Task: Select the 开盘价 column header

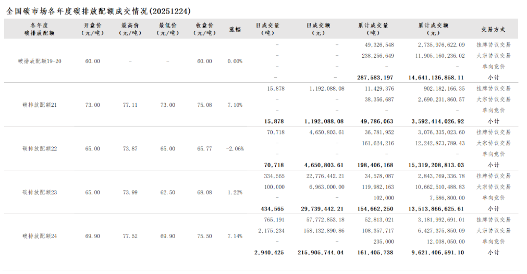Action: click(x=92, y=29)
